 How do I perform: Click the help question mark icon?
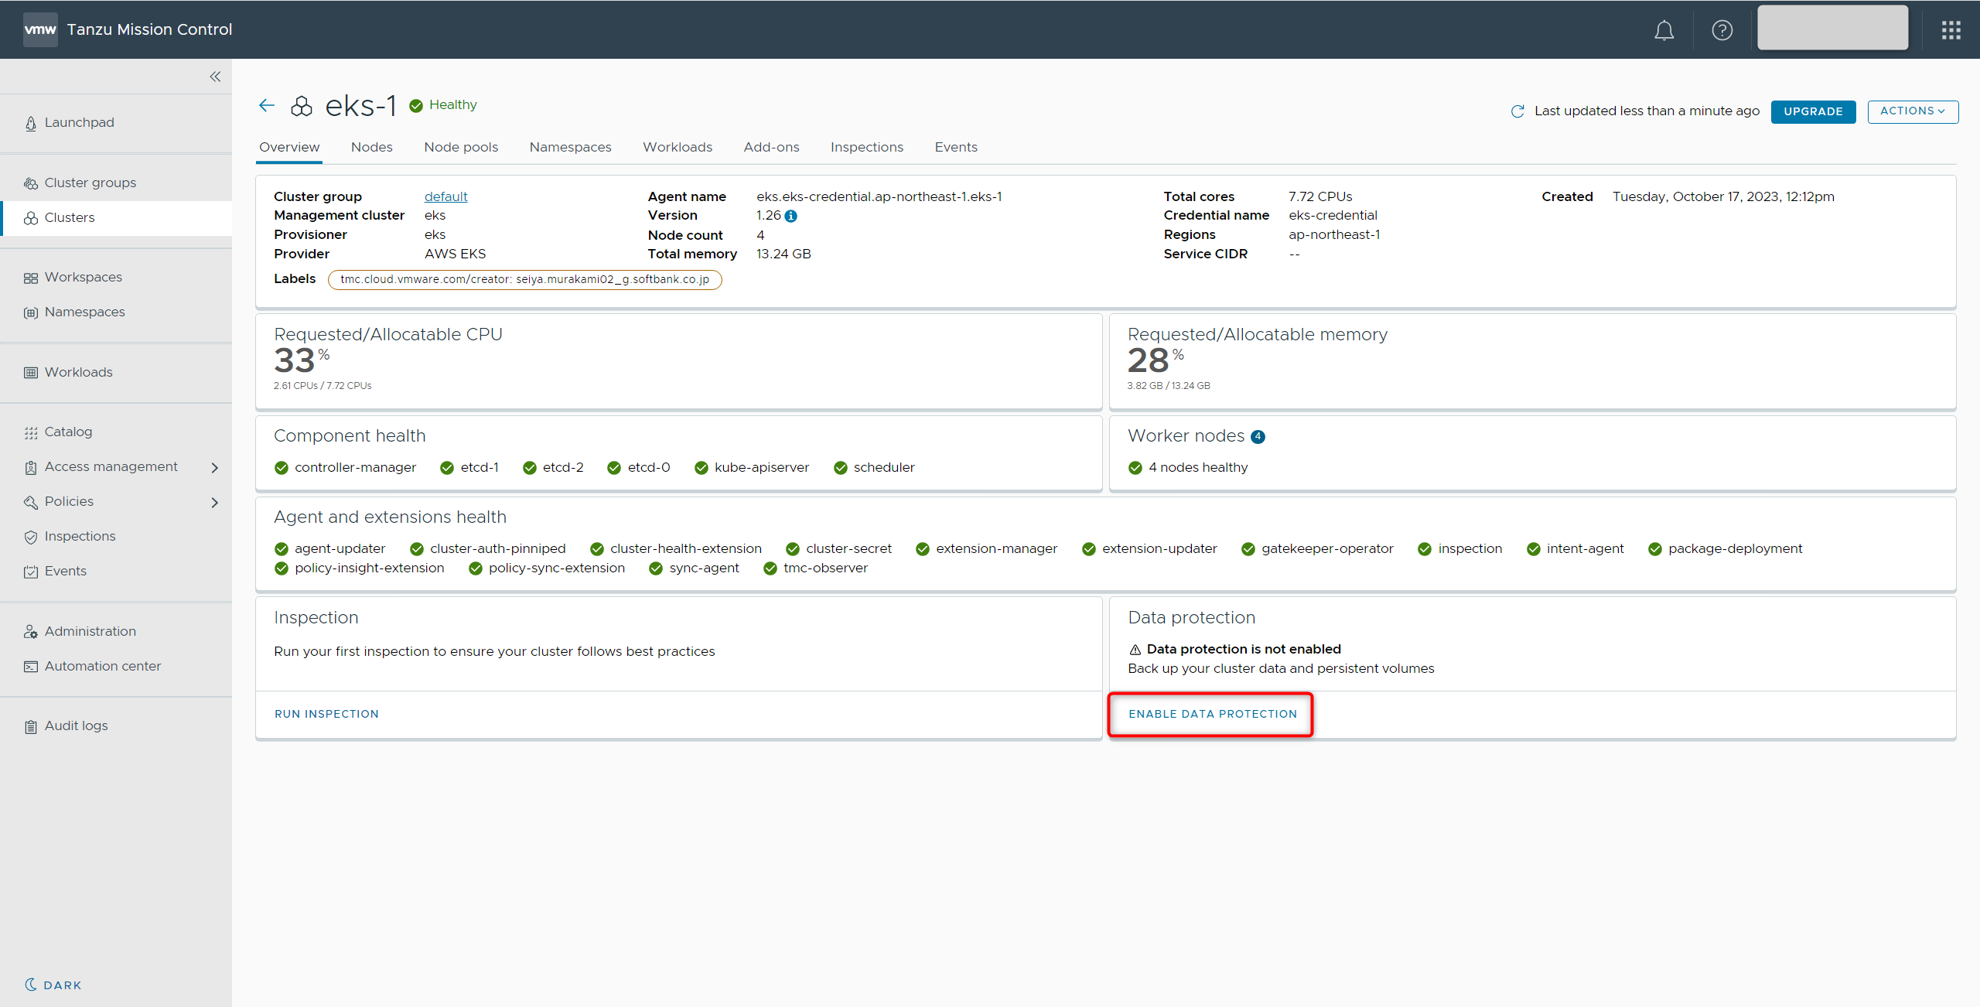pyautogui.click(x=1722, y=30)
